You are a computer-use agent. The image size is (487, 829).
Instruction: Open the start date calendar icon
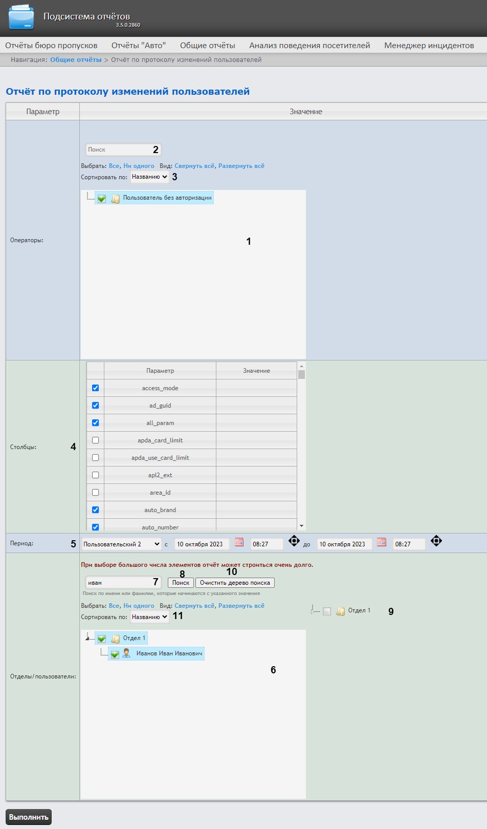[239, 542]
